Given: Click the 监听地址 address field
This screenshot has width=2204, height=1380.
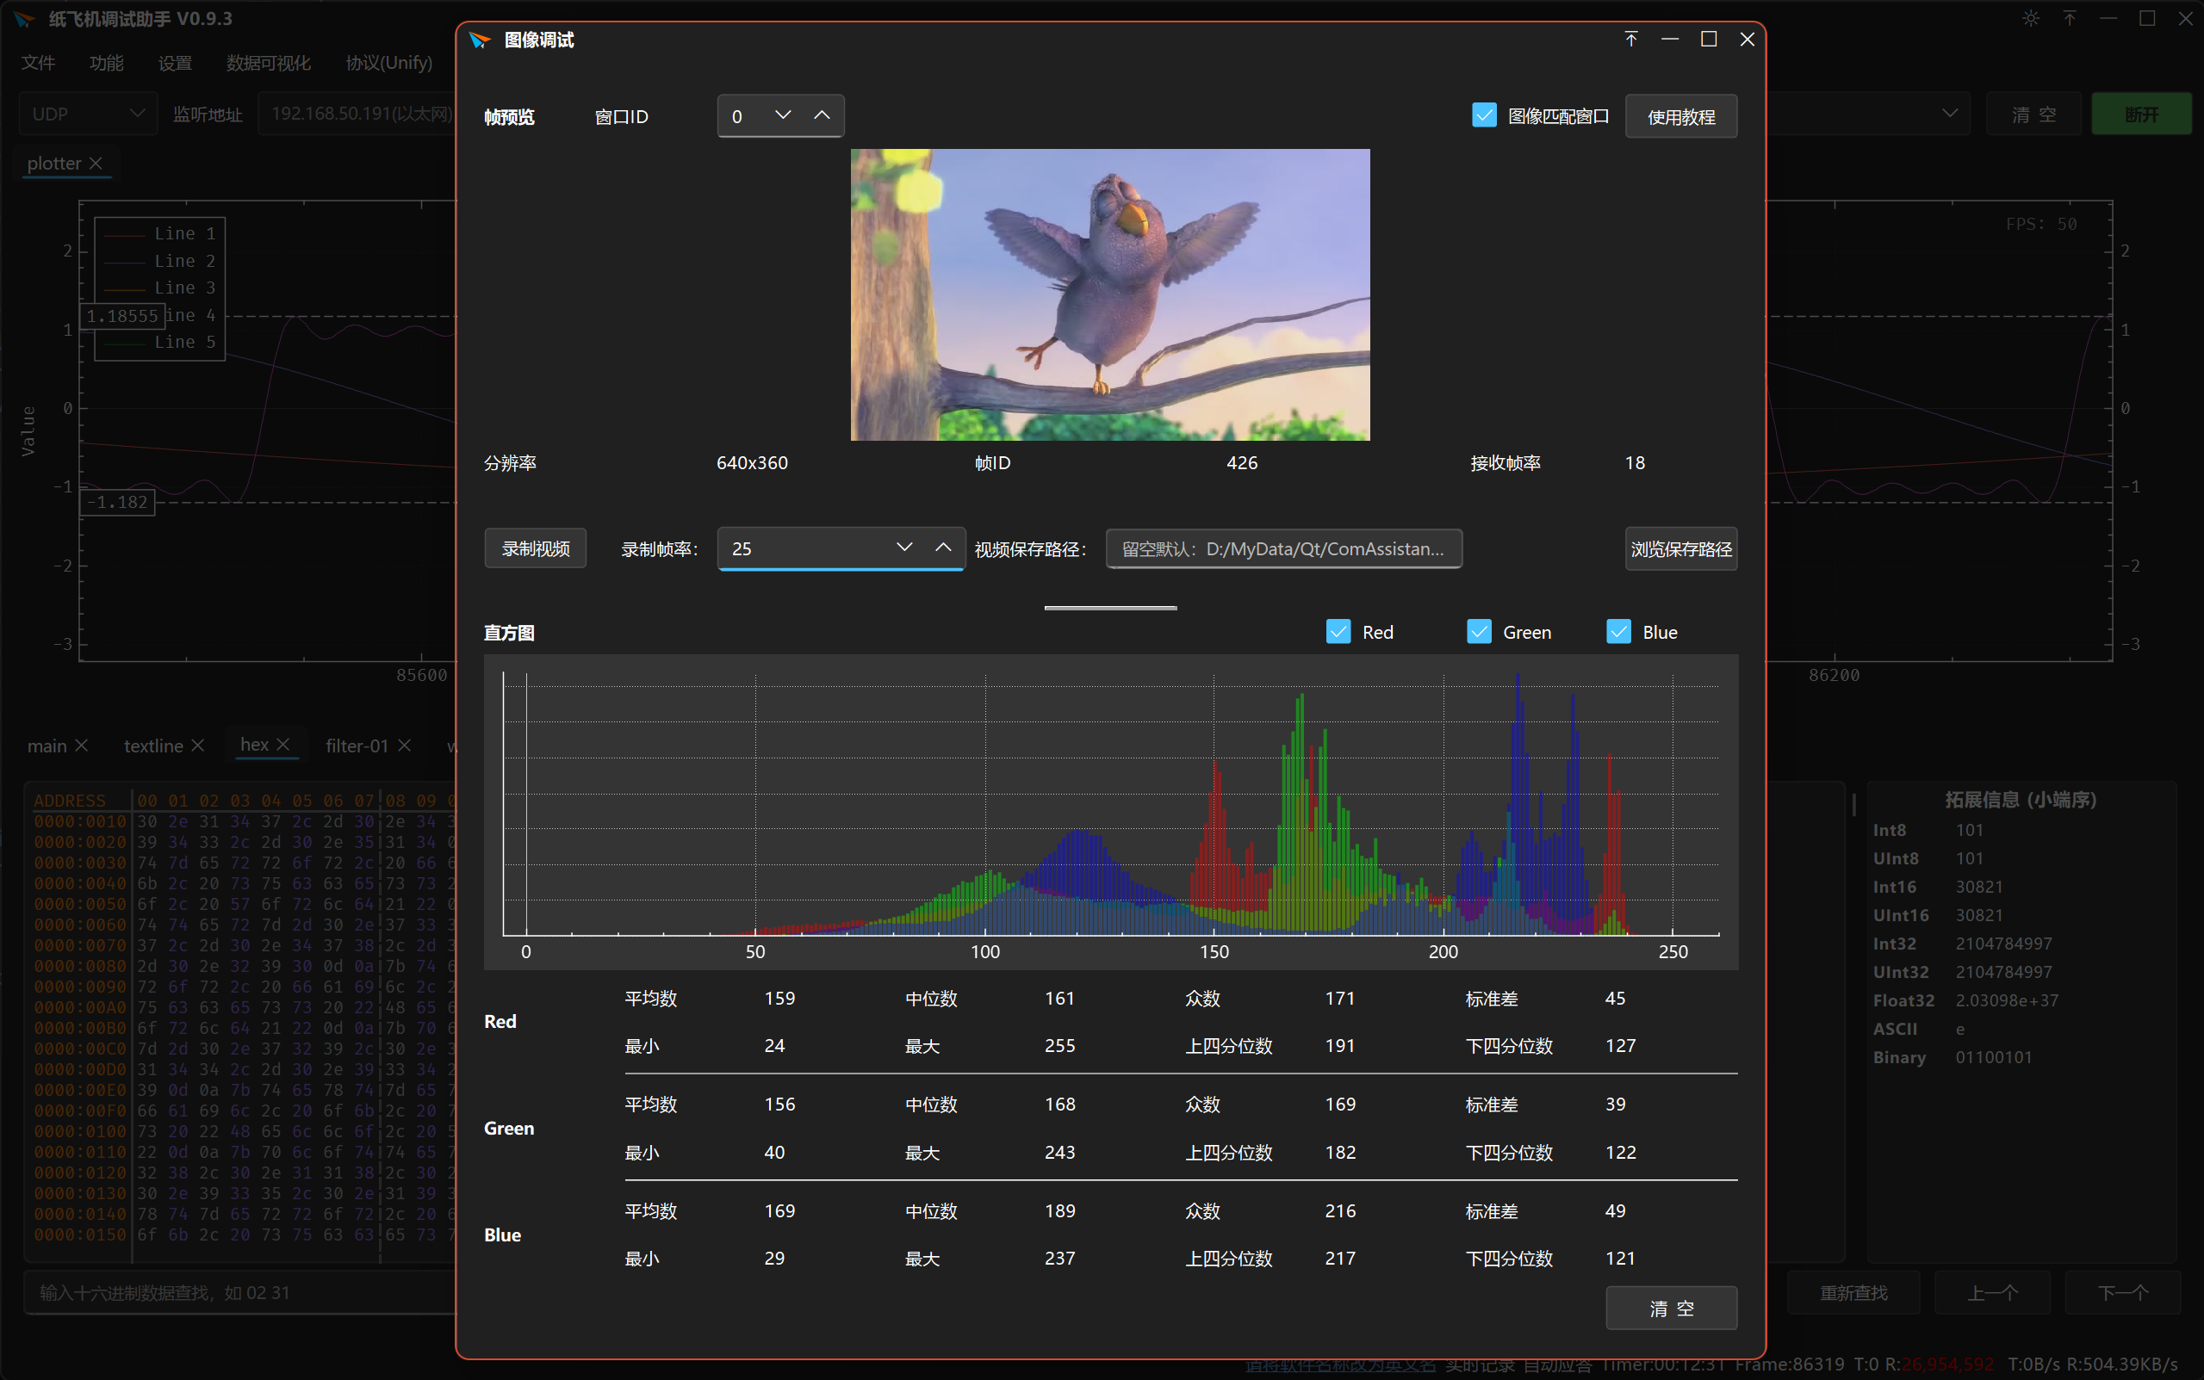Looking at the screenshot, I should point(358,114).
